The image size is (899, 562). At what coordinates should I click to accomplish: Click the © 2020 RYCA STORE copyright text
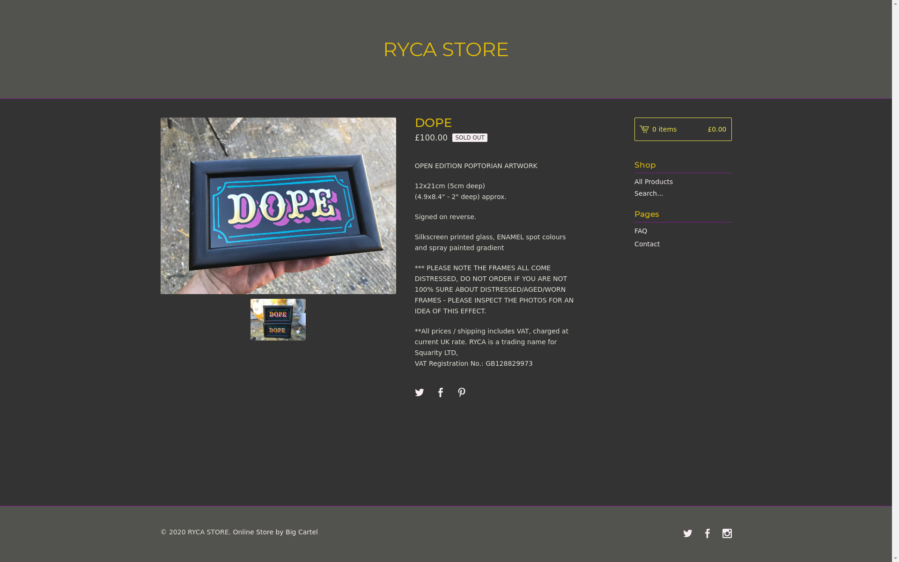[196, 532]
